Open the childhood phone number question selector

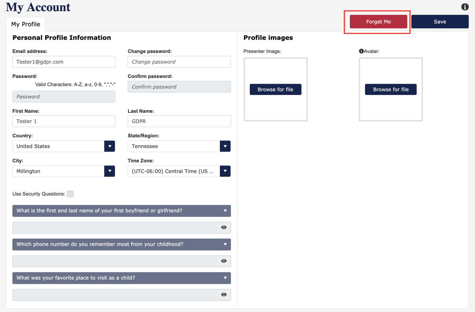point(121,244)
